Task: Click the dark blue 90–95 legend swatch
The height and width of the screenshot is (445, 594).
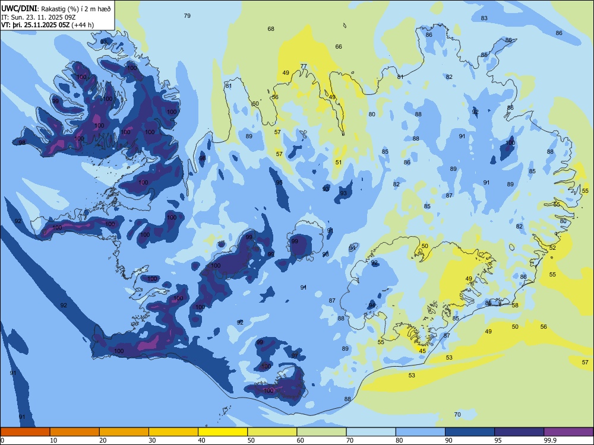Action: coord(470,432)
